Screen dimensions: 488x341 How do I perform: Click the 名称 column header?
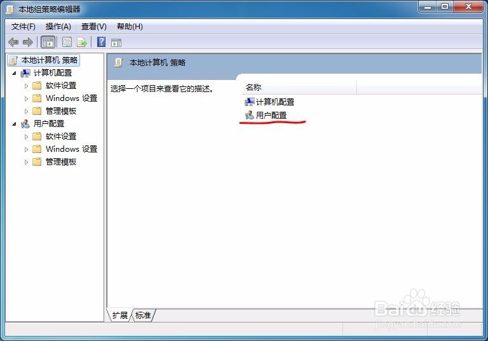point(299,88)
